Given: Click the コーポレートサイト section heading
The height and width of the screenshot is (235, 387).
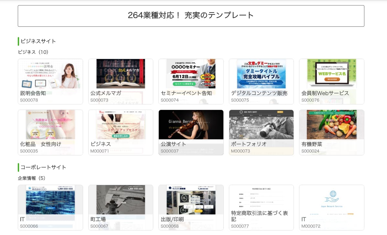Looking at the screenshot, I should 43,167.
